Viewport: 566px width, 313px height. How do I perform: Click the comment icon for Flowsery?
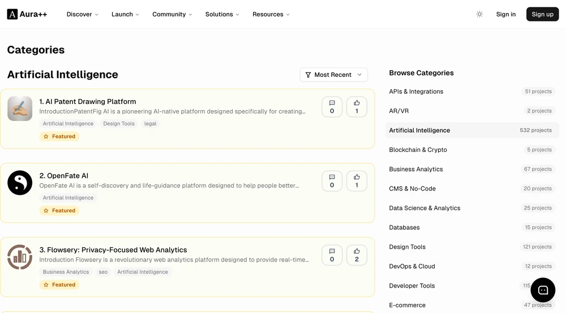[x=332, y=255]
